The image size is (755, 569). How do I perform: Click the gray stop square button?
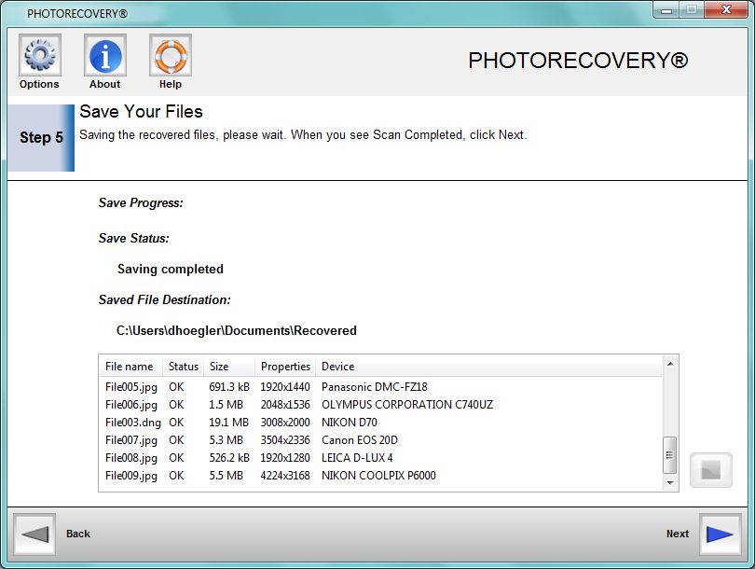(710, 470)
